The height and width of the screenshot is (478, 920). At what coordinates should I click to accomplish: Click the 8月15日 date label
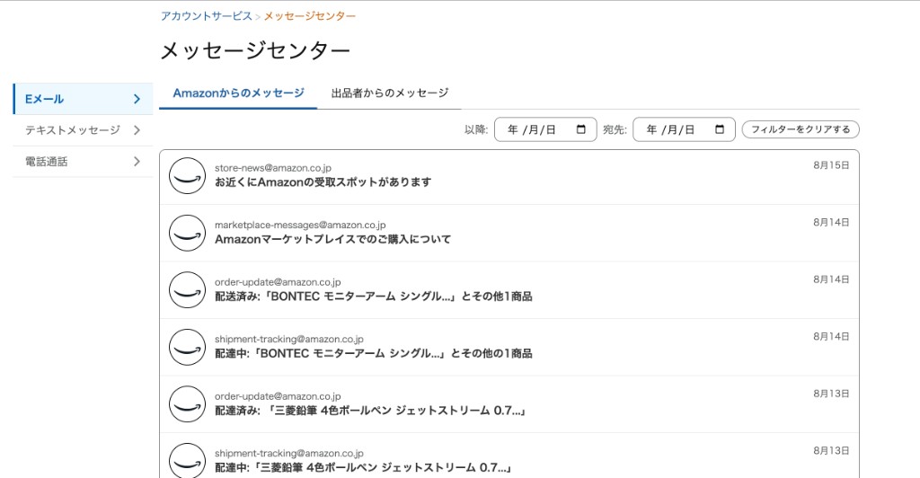(831, 165)
